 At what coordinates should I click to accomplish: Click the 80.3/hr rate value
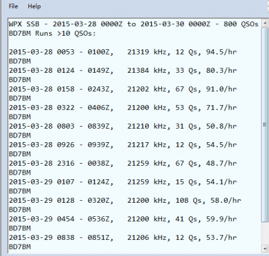[221, 71]
